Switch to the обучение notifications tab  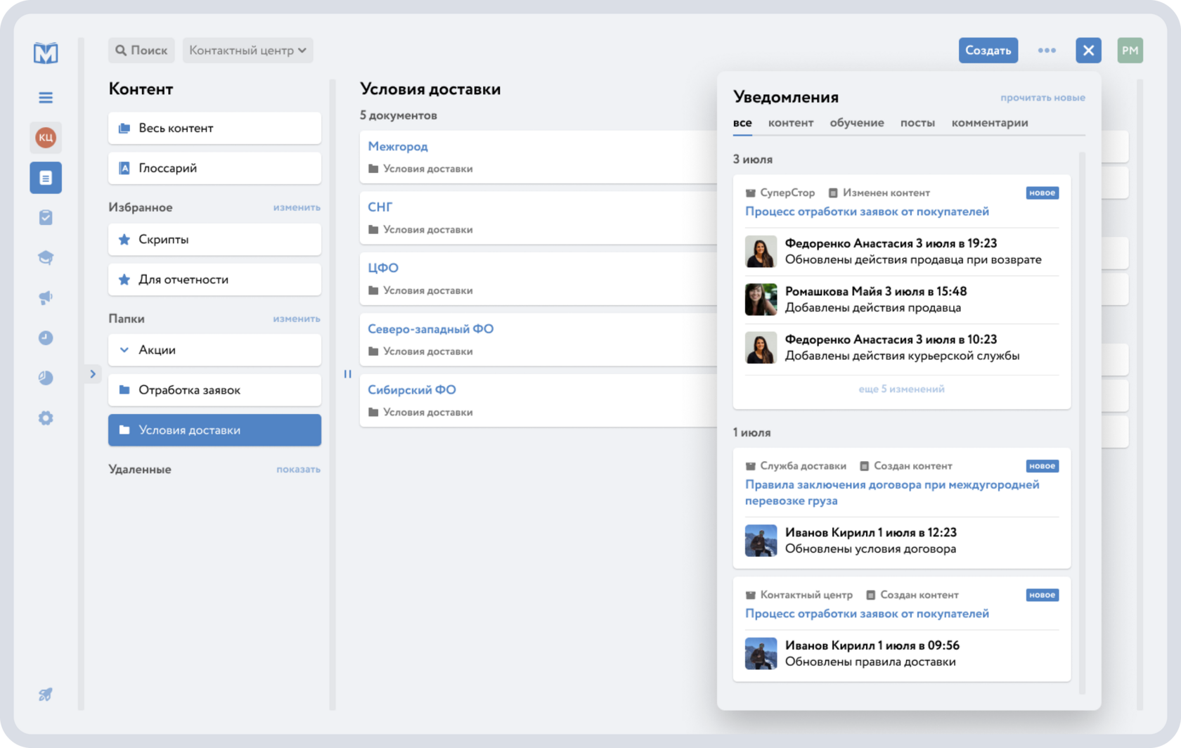click(x=857, y=123)
